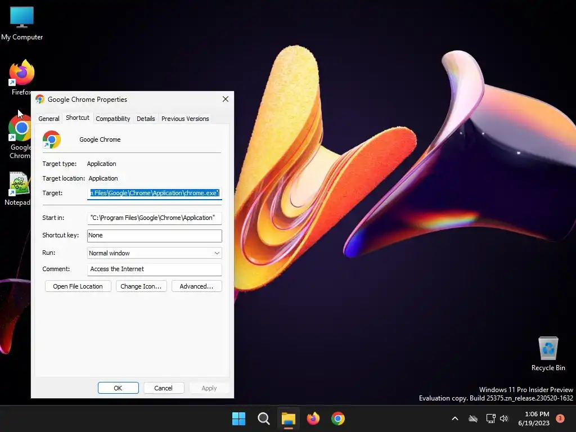This screenshot has height=432, width=576.
Task: Close the Google Chrome Properties dialog
Action: (226, 99)
